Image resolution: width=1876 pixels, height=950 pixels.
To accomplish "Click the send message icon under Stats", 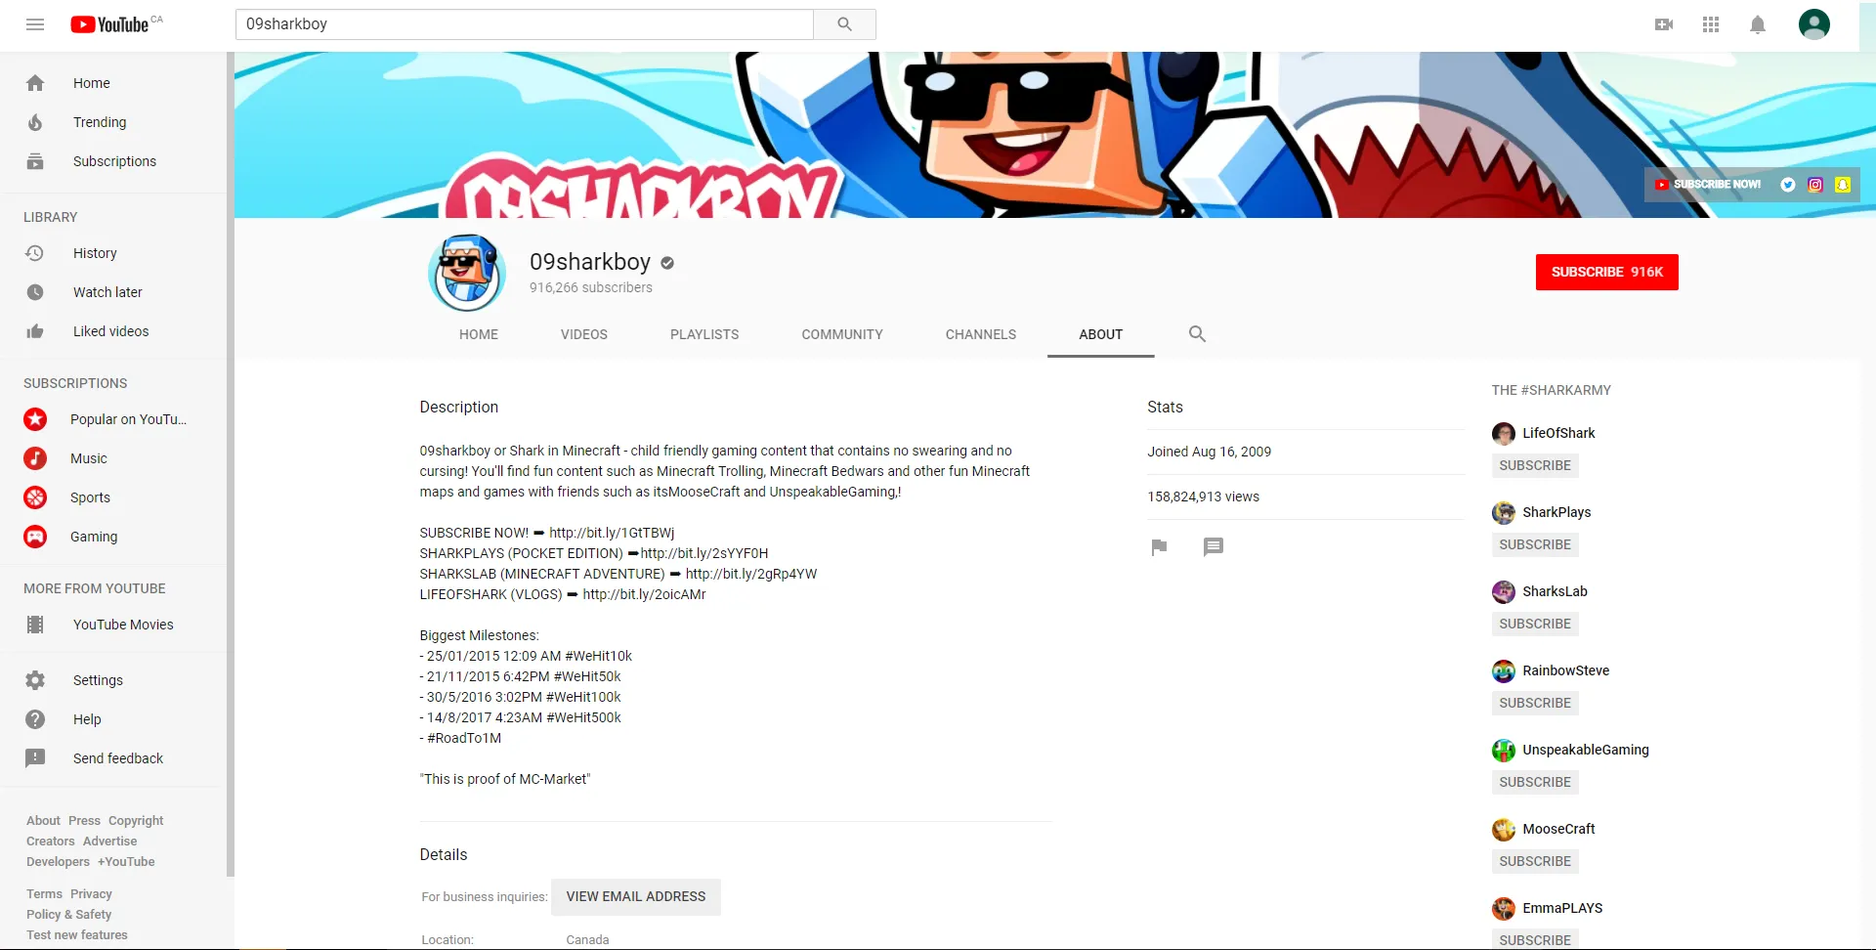I will tap(1214, 547).
